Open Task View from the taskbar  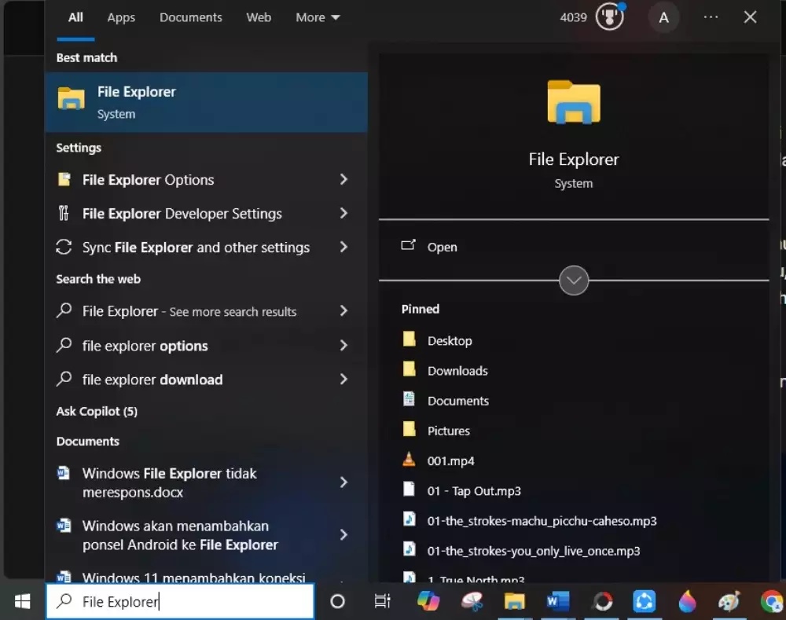(383, 602)
